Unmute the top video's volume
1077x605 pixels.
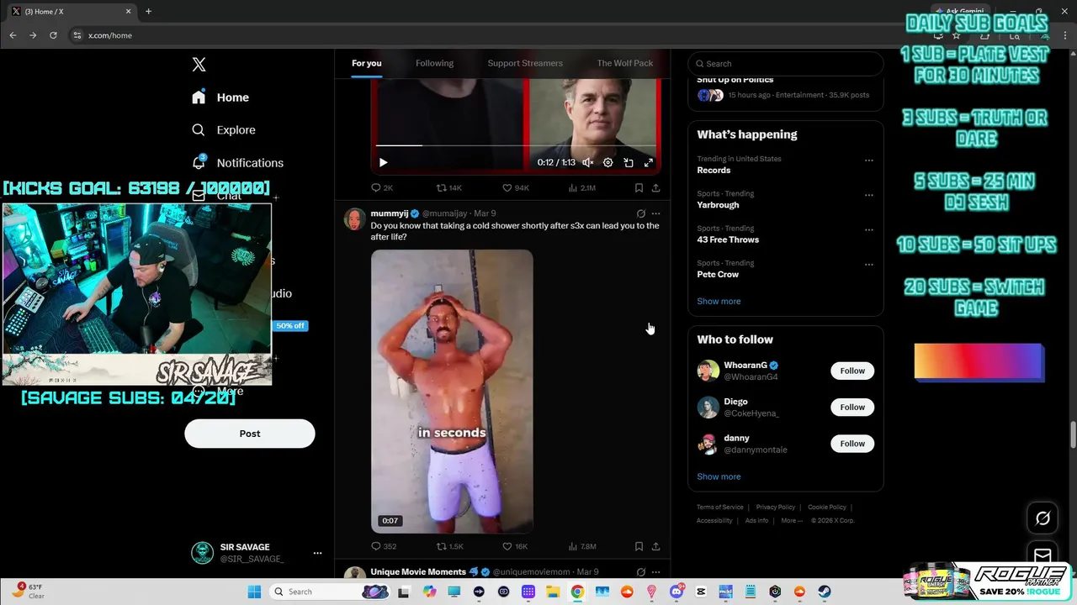coord(588,163)
